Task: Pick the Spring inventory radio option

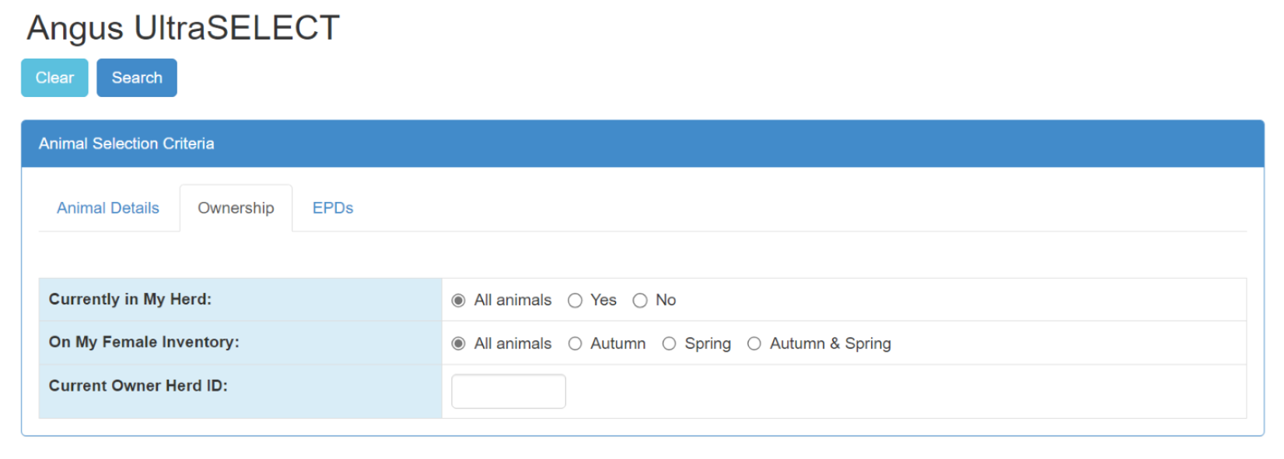Action: click(x=669, y=343)
